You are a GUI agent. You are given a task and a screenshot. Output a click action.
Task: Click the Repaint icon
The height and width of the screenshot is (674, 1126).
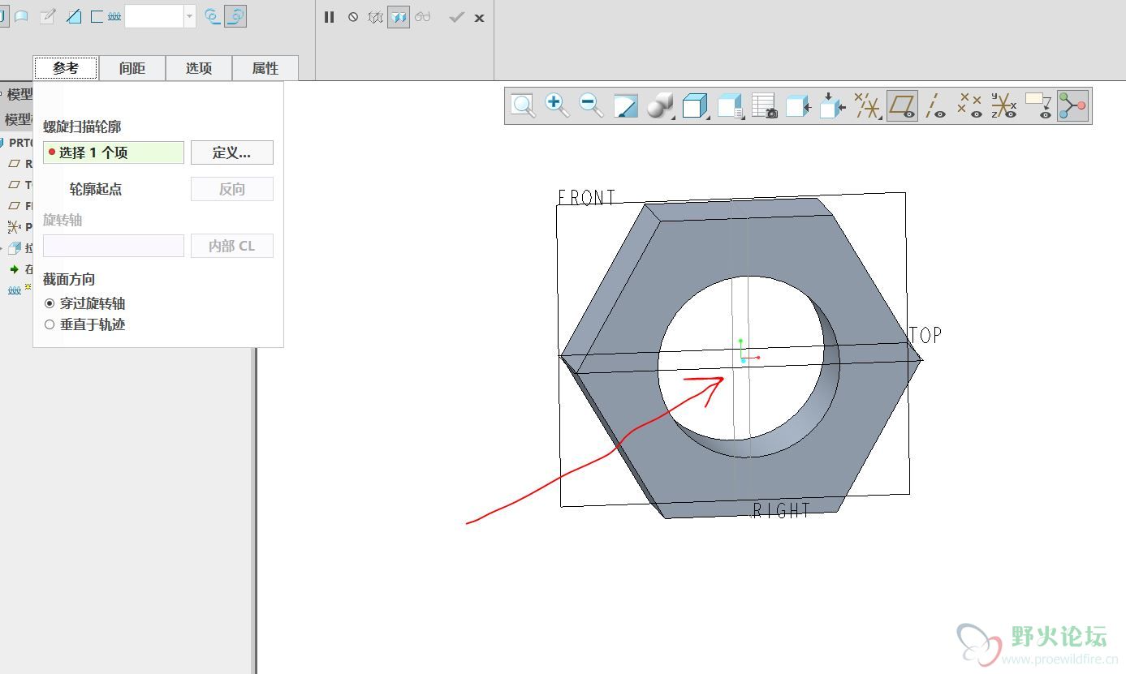[626, 106]
